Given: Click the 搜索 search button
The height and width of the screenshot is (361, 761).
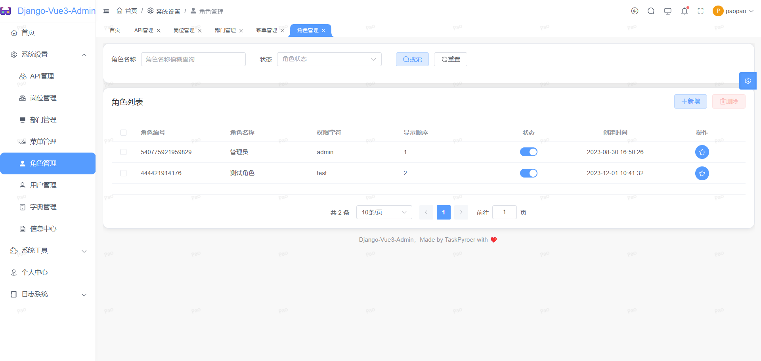Looking at the screenshot, I should pyautogui.click(x=412, y=59).
